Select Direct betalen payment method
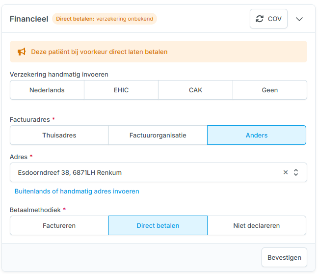The image size is (318, 274). tap(158, 226)
